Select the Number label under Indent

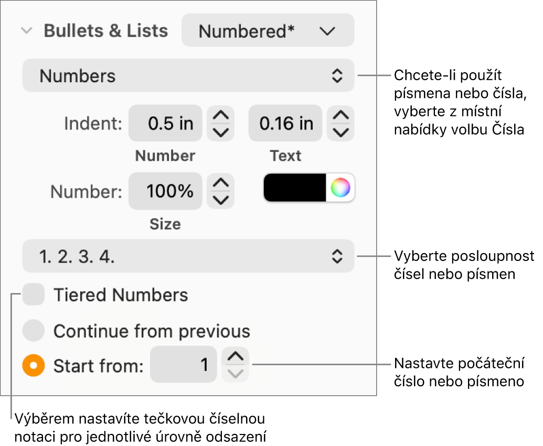[165, 156]
